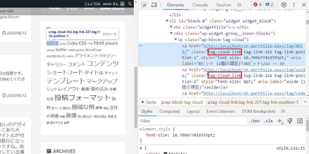This screenshot has width=309, height=154.
Task: Collapse the p wp-block-tag-cloud node
Action: 176,40
